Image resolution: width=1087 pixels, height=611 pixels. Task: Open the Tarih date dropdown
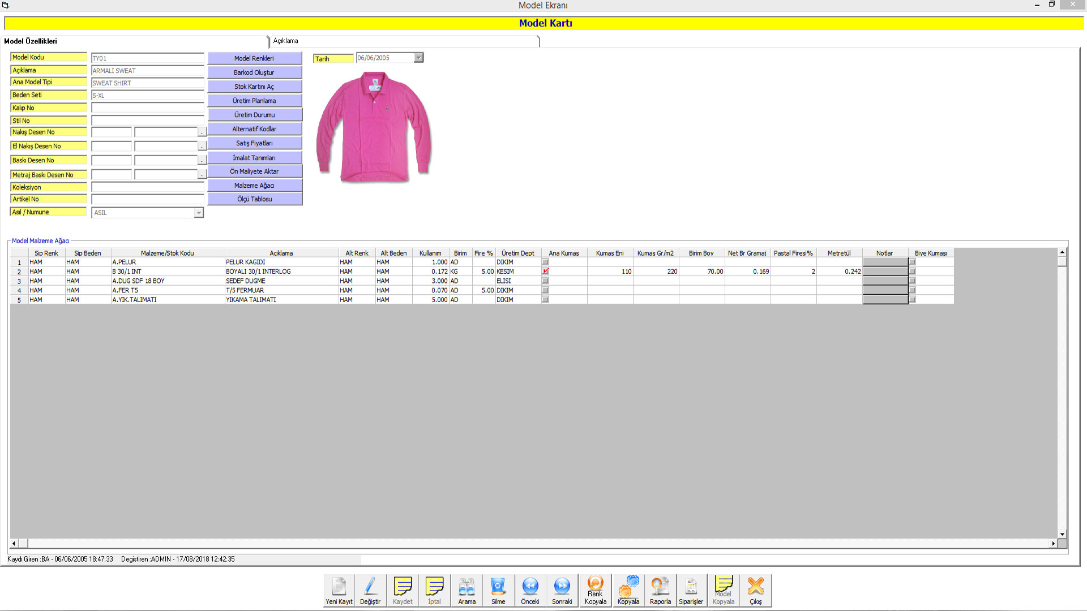point(418,58)
